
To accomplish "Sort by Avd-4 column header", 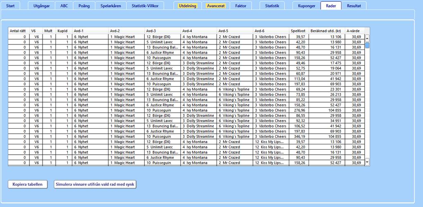I will (199, 31).
